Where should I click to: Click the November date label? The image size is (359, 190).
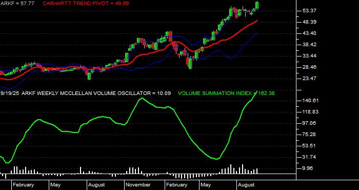138,185
